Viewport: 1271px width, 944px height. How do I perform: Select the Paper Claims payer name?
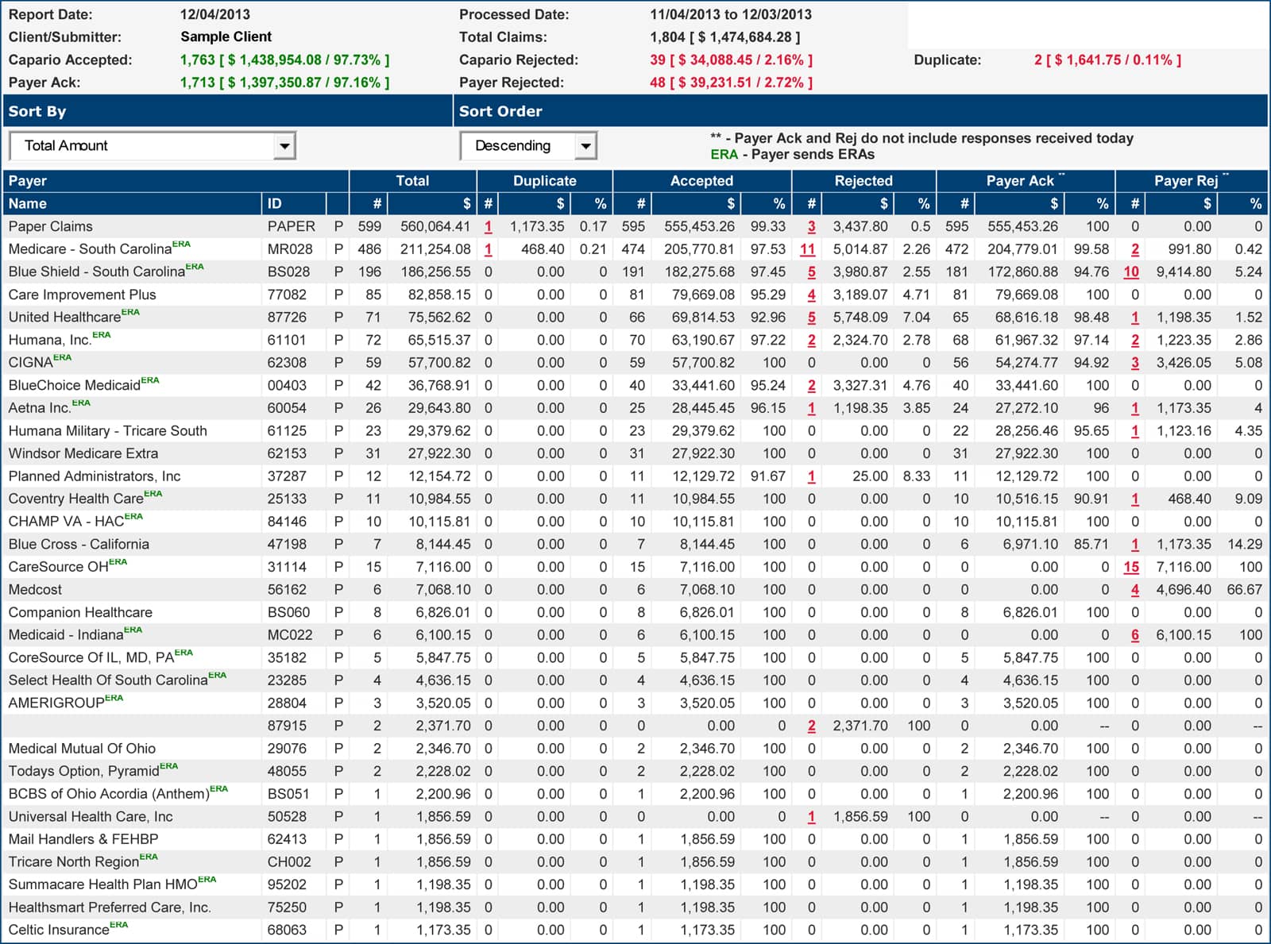[x=51, y=226]
